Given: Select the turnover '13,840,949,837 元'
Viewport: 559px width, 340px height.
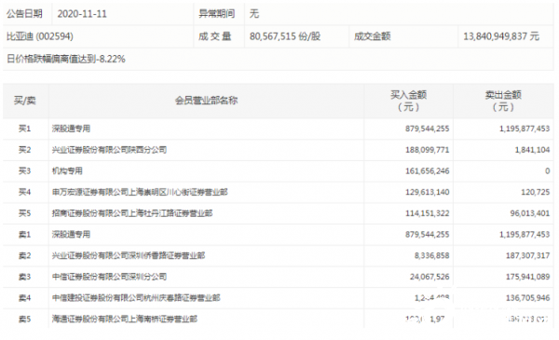Looking at the screenshot, I should (501, 36).
